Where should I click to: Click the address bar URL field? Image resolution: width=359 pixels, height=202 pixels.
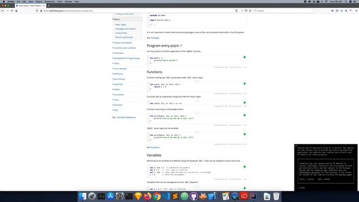coord(137,11)
